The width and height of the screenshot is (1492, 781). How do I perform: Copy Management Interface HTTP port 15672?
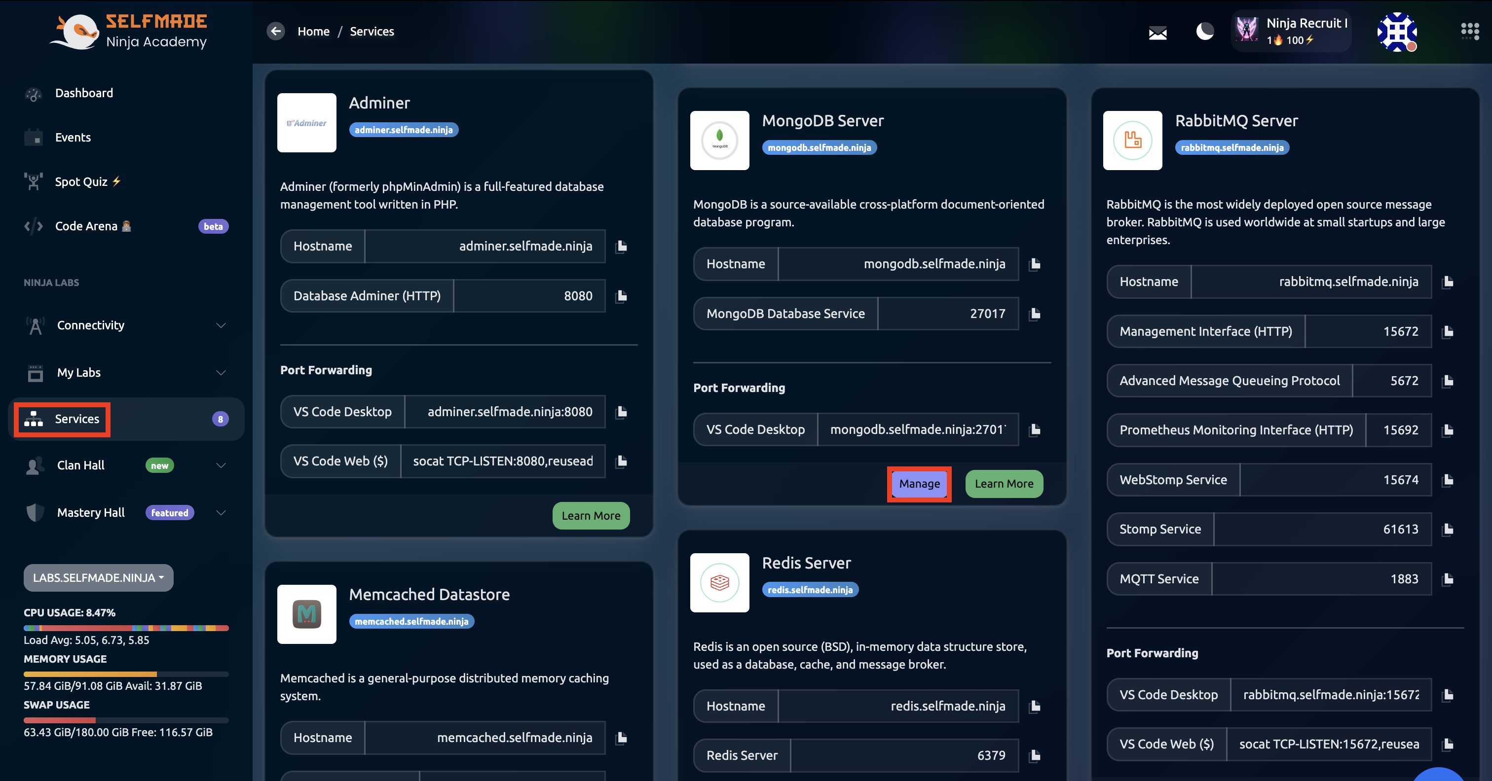[x=1448, y=331]
